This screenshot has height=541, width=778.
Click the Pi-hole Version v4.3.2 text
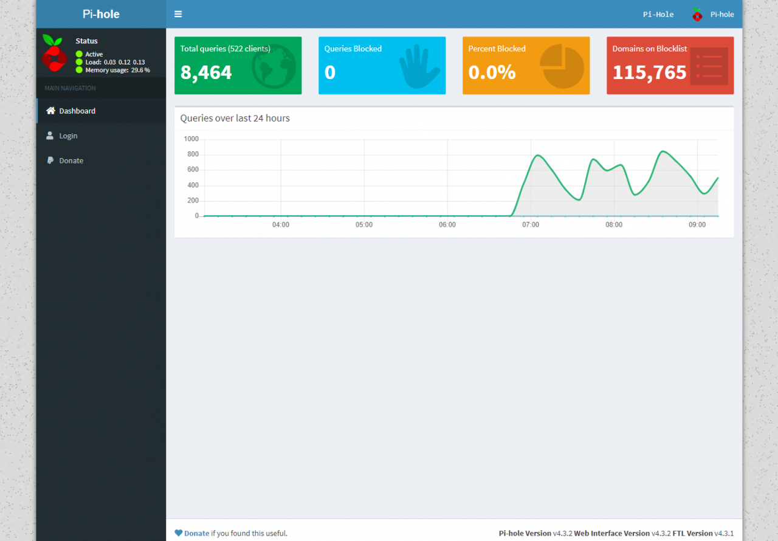[x=535, y=533]
